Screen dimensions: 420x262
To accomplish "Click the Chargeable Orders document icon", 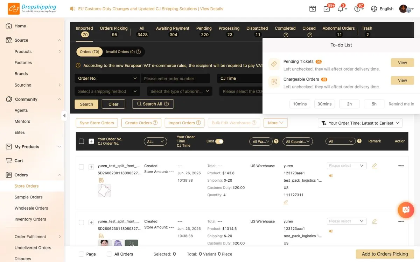I will pyautogui.click(x=274, y=82).
